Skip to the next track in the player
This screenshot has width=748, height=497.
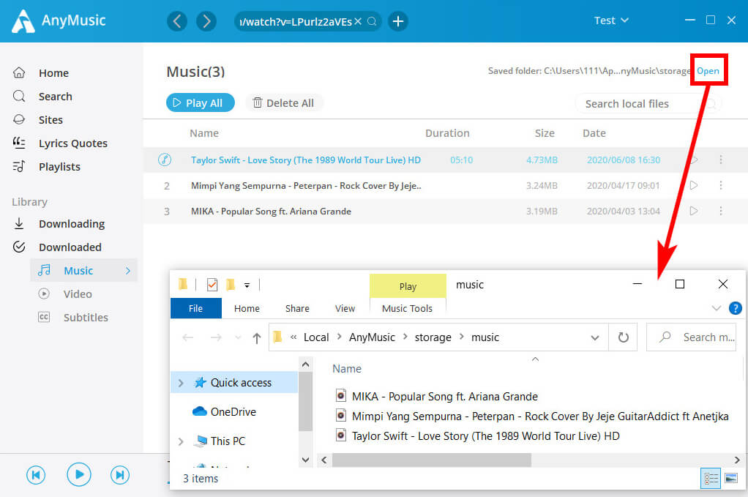click(120, 475)
